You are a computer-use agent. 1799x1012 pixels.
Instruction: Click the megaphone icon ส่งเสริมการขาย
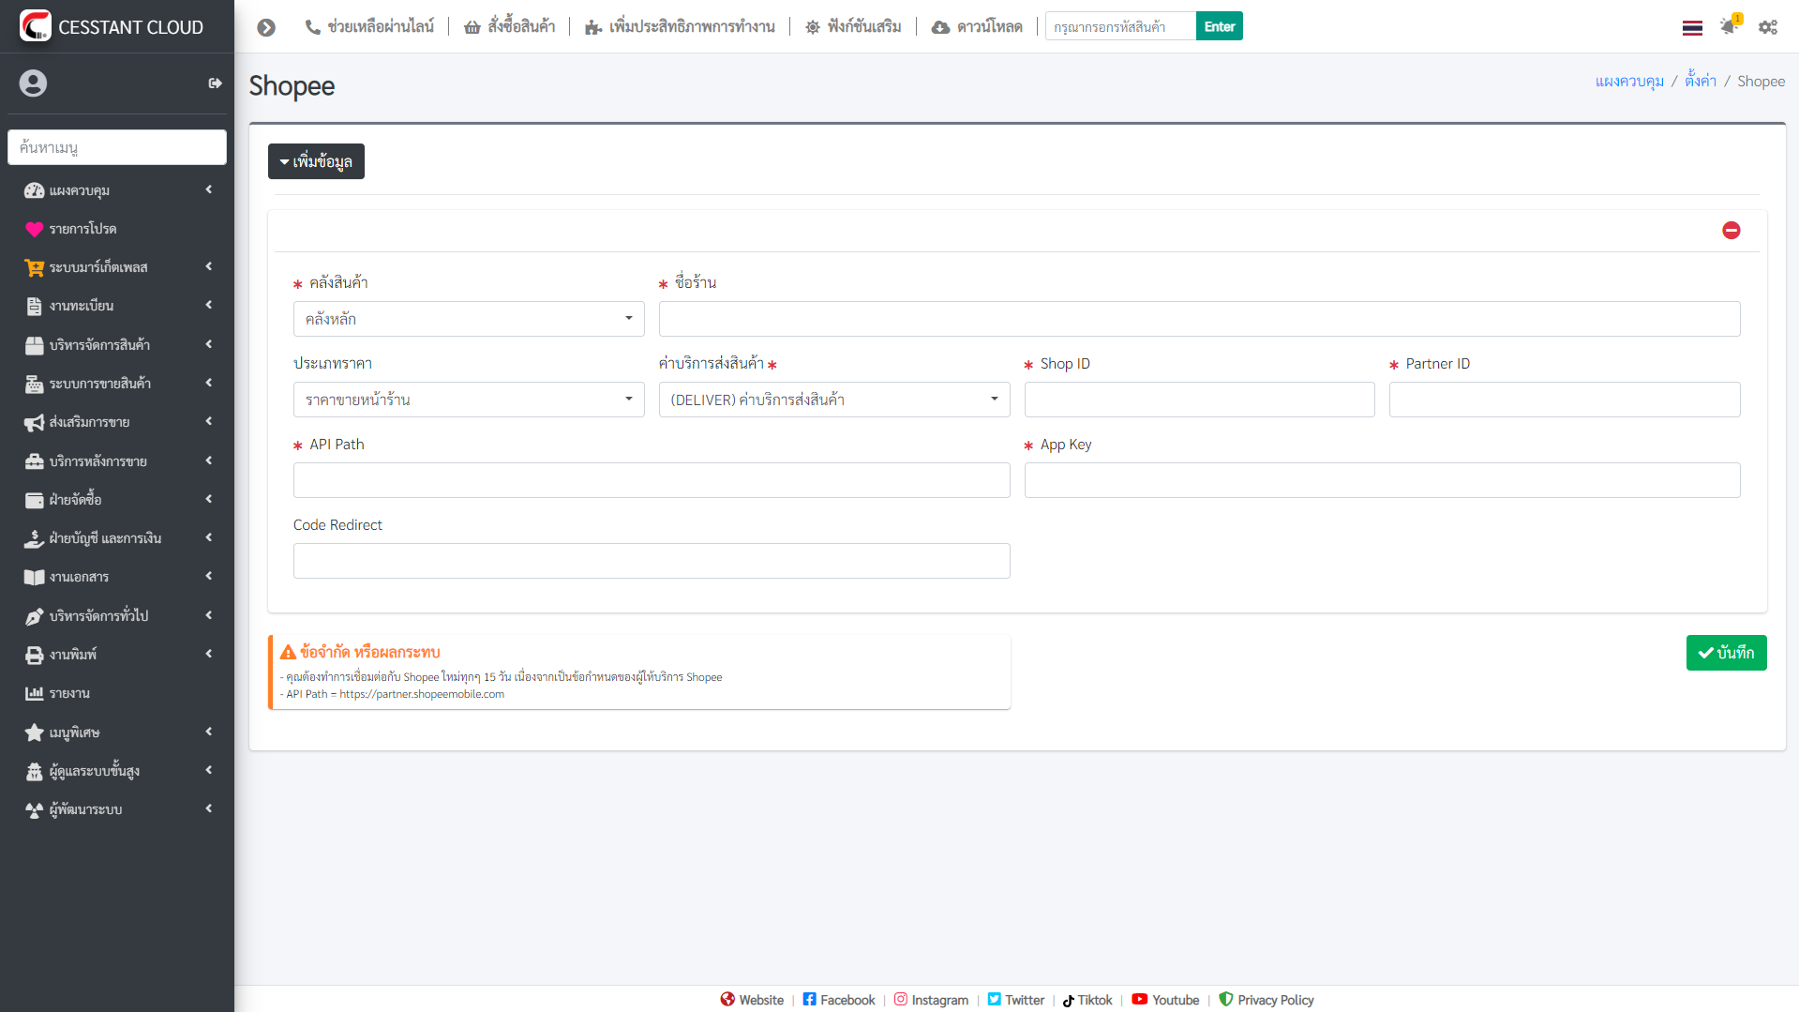pos(35,422)
